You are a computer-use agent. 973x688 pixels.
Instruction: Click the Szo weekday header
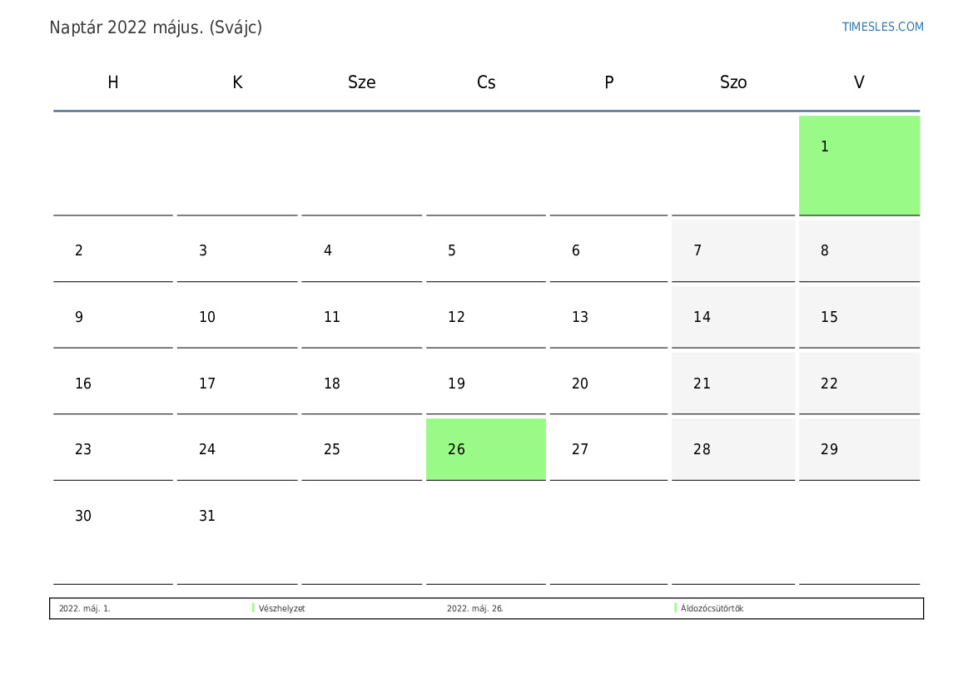(x=733, y=82)
